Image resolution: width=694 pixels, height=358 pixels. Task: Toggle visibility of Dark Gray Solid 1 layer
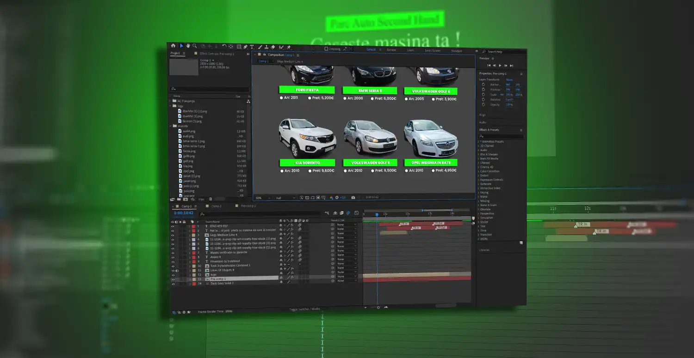[173, 284]
